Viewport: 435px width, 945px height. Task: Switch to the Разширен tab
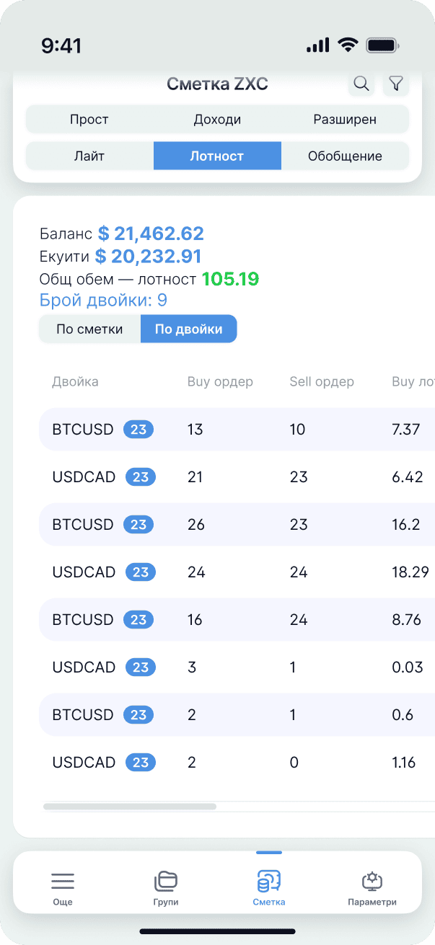click(x=345, y=120)
